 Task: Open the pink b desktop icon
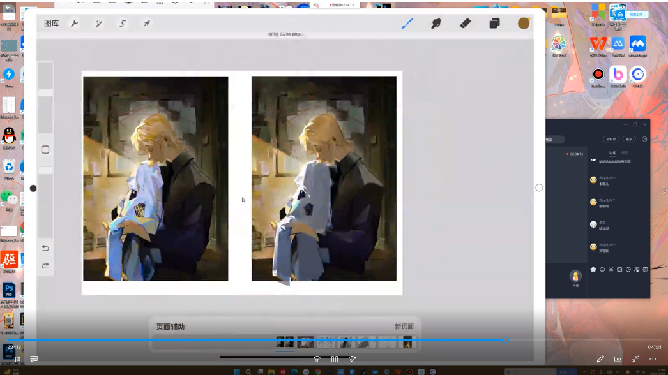point(618,74)
